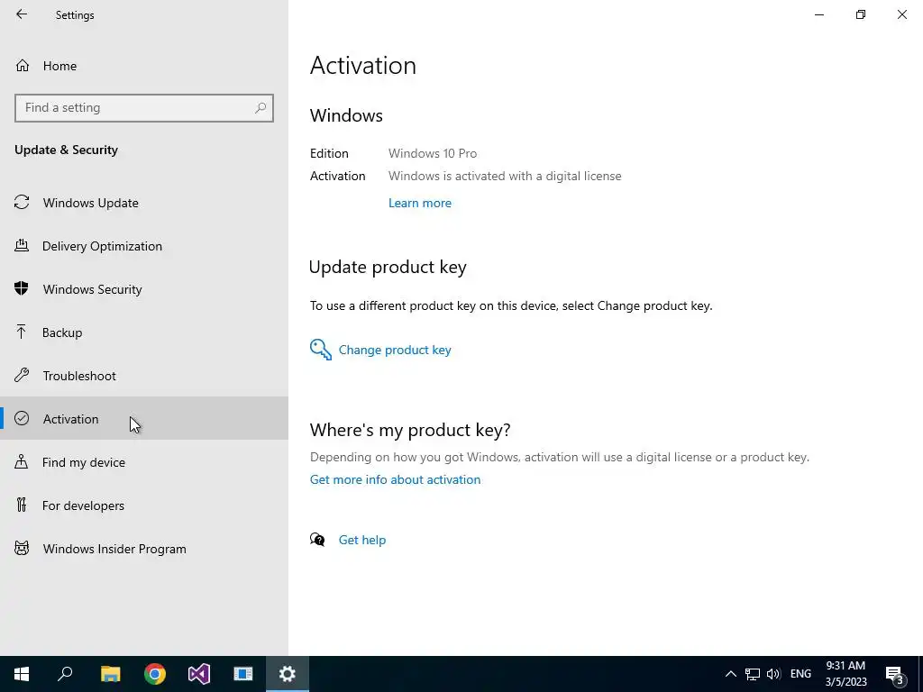
Task: Open taskbar search
Action: 65,674
